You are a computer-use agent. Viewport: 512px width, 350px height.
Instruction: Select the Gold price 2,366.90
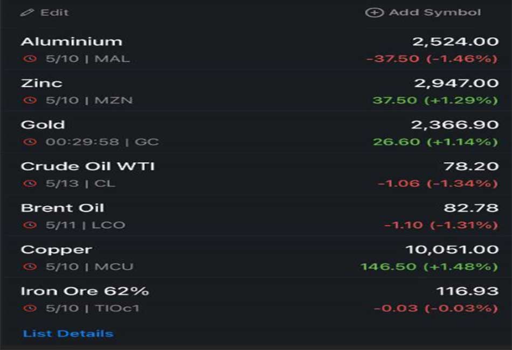455,124
